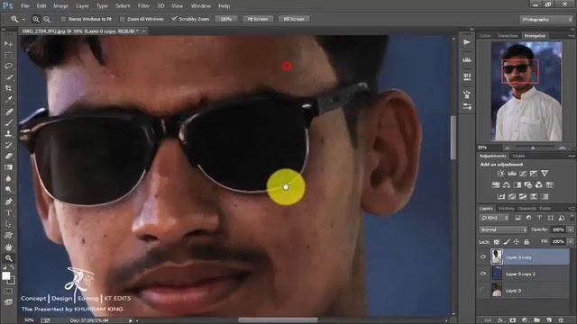Open status bar document info arrow
The image size is (577, 324).
click(x=130, y=320)
